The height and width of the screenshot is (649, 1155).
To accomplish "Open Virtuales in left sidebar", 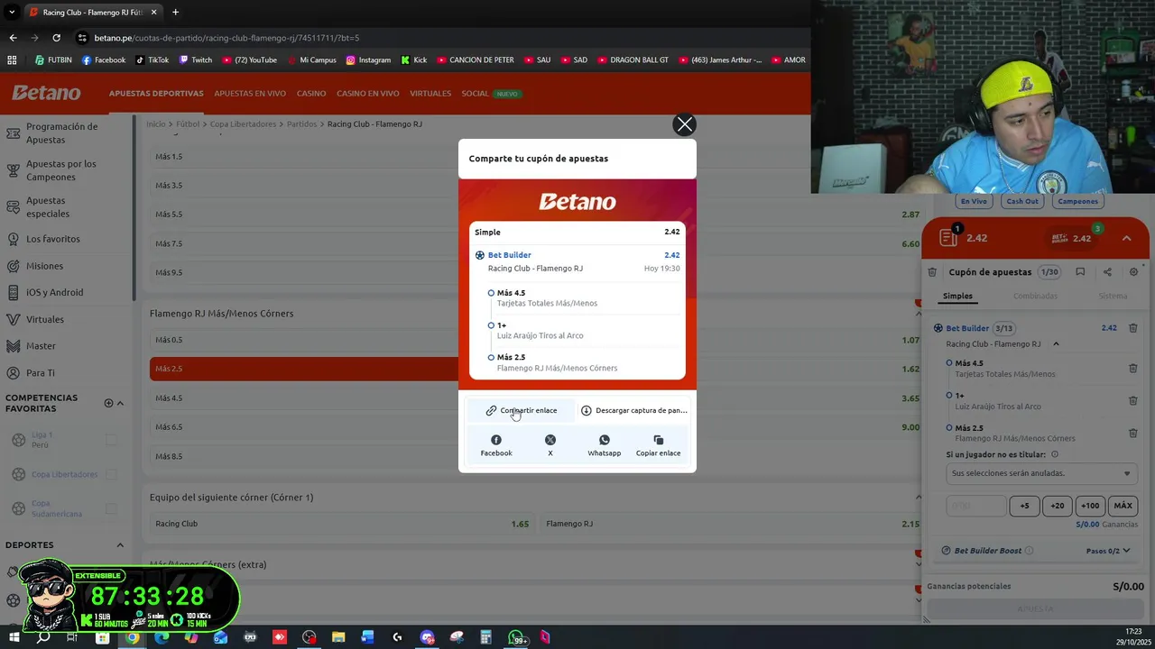I will [45, 319].
